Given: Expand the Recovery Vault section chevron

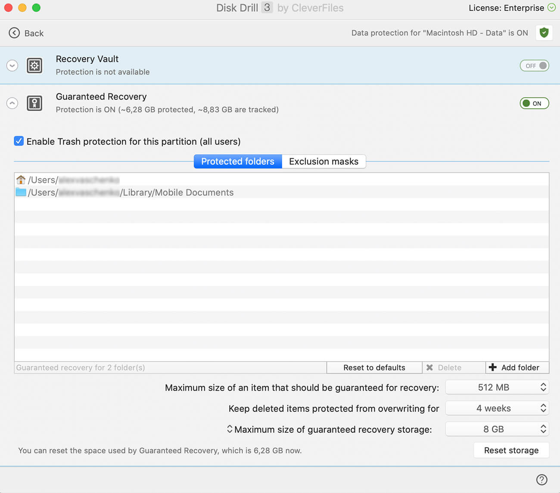Looking at the screenshot, I should coord(12,66).
